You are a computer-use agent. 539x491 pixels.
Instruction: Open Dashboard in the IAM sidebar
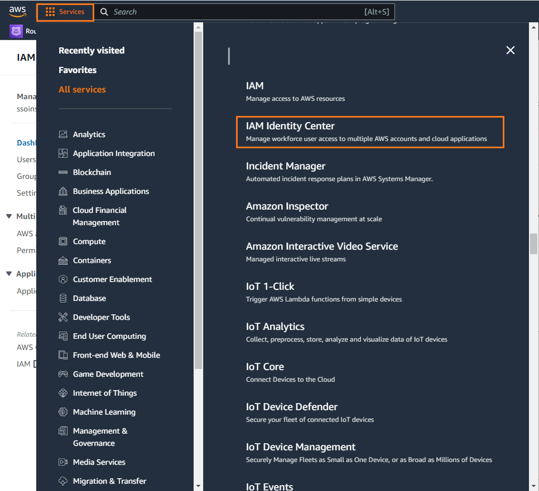[x=26, y=143]
